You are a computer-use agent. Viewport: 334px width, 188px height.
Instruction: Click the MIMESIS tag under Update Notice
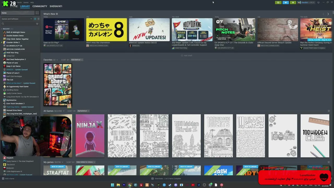point(134,46)
